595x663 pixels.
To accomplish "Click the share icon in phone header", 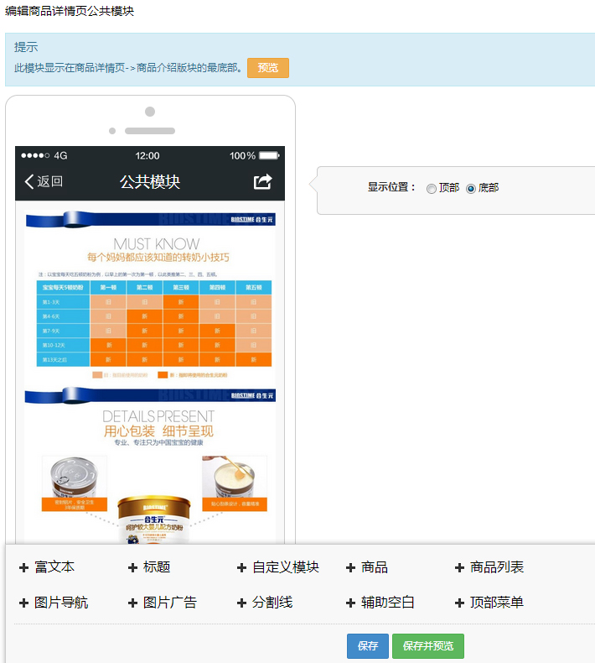I will [263, 182].
